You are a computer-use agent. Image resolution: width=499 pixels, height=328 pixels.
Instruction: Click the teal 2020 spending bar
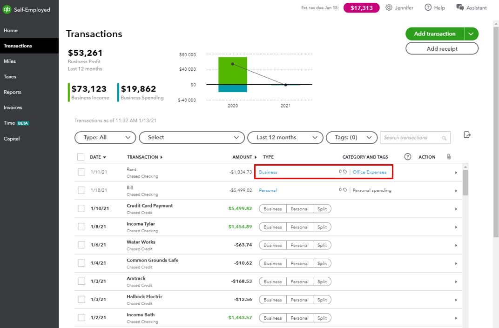(x=233, y=88)
